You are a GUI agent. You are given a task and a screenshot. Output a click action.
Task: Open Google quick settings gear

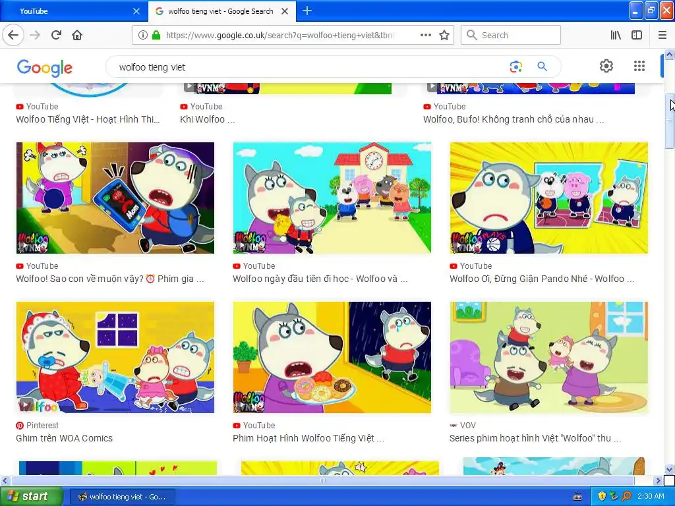tap(606, 66)
